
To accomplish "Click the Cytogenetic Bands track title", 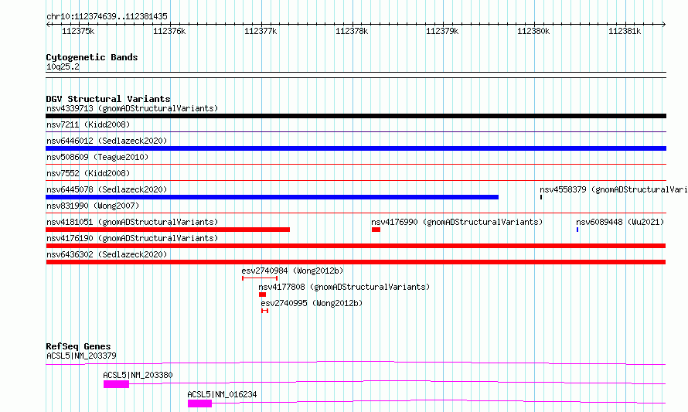I will click(x=92, y=57).
